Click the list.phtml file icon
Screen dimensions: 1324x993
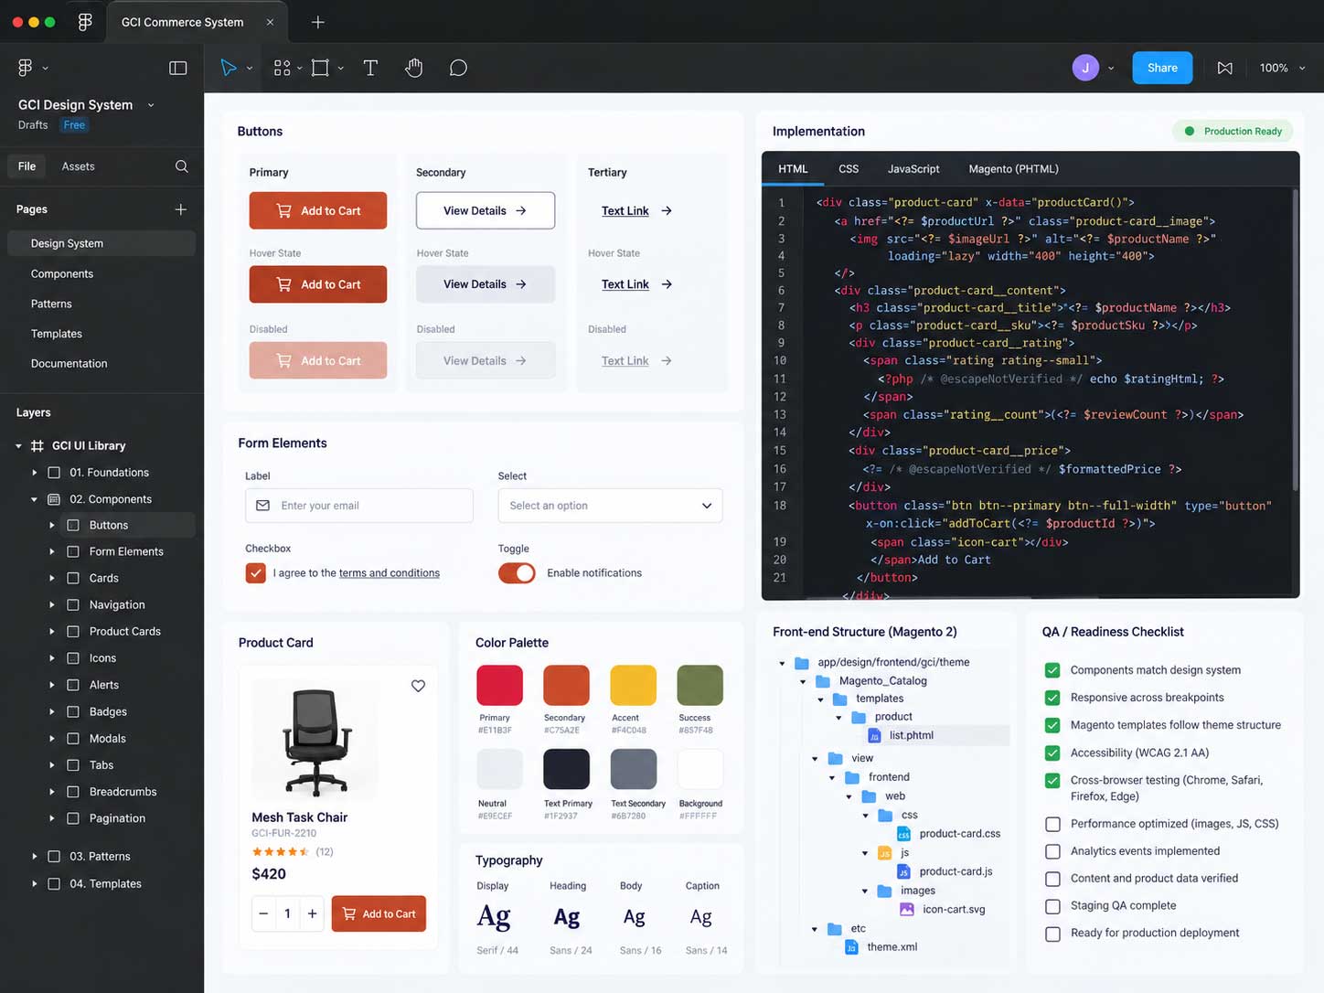click(x=874, y=735)
